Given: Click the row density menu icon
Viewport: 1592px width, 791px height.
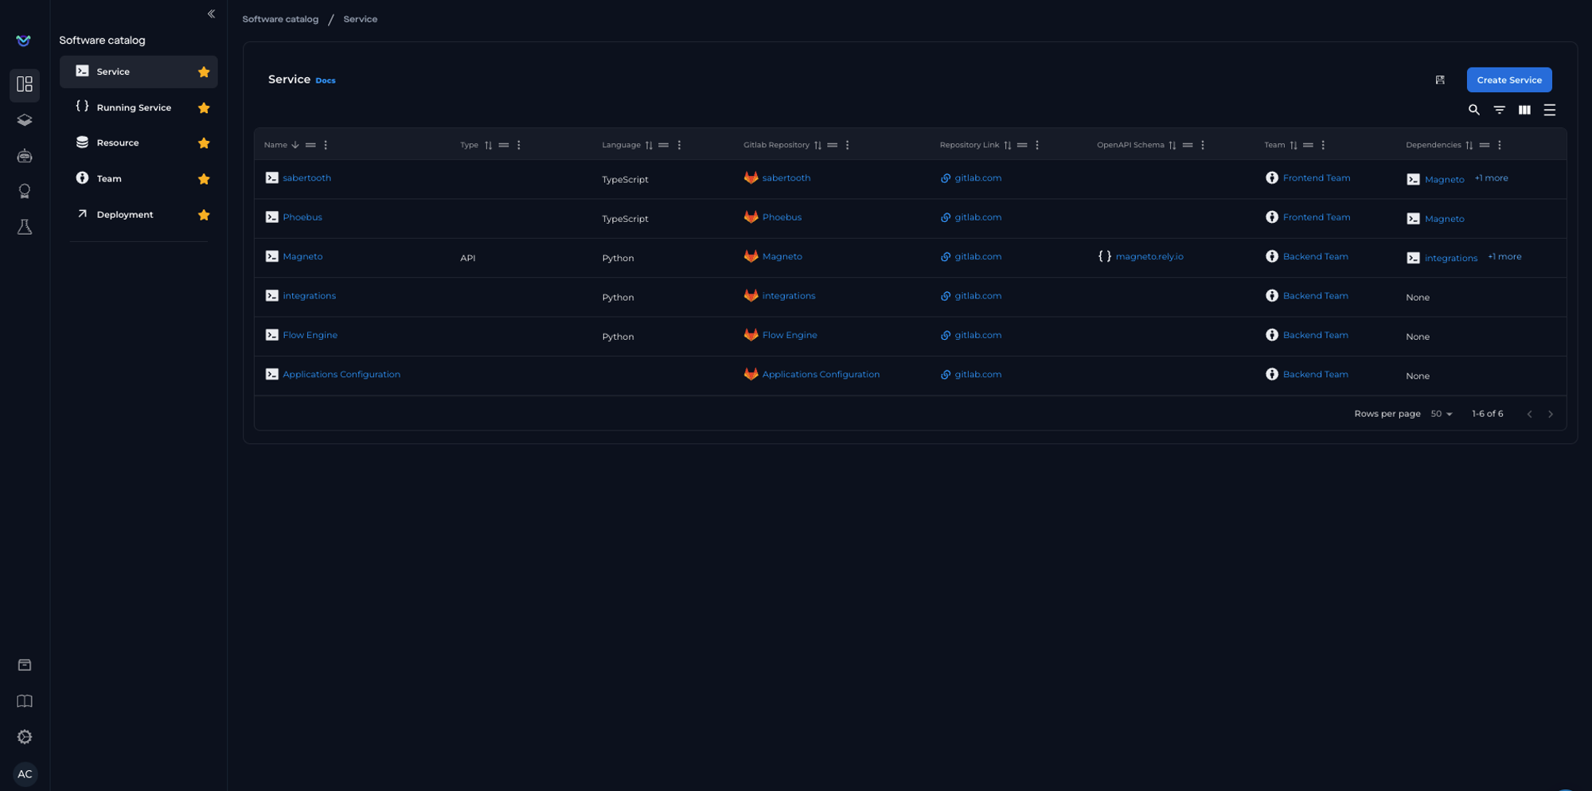Looking at the screenshot, I should click(x=1549, y=110).
